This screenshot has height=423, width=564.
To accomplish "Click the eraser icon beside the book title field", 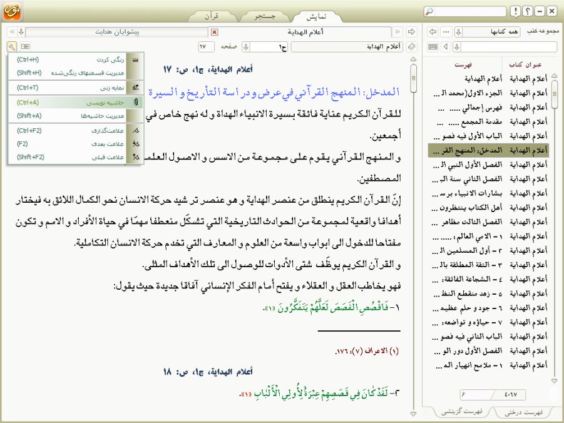I will (411, 46).
